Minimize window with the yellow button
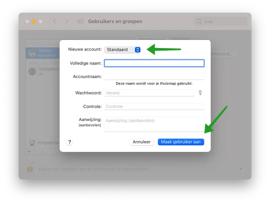The height and width of the screenshot is (204, 270). coord(34,21)
